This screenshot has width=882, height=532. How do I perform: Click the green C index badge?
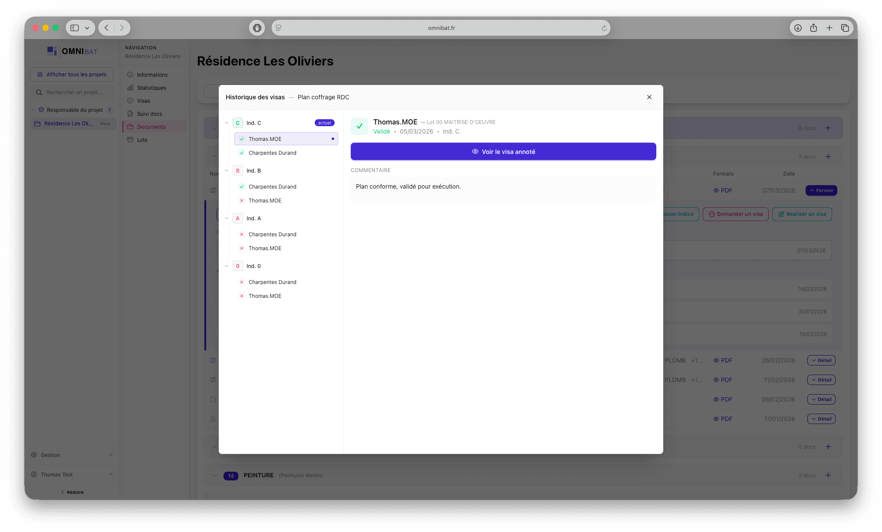click(x=237, y=123)
